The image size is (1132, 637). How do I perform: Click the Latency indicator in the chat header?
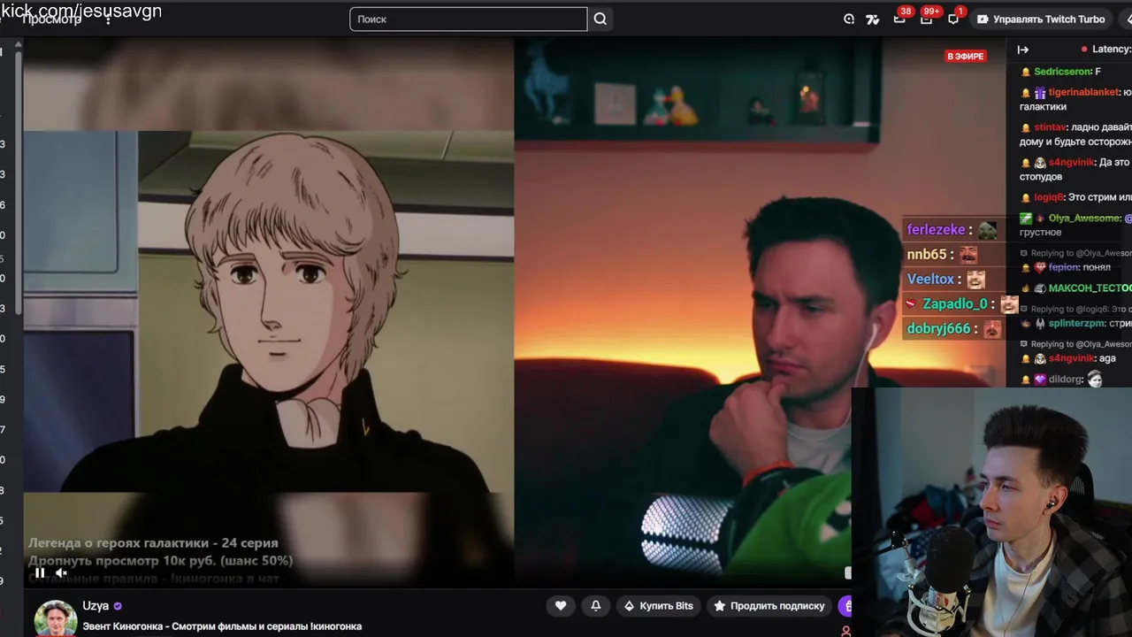point(1106,50)
